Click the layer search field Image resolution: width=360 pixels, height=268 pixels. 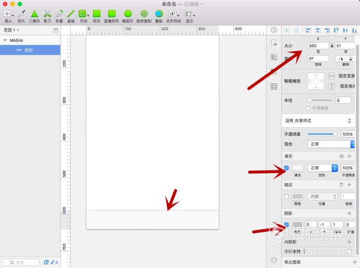(20, 262)
